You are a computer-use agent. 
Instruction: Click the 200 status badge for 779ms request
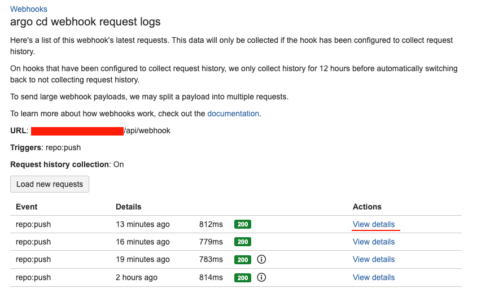click(x=243, y=242)
